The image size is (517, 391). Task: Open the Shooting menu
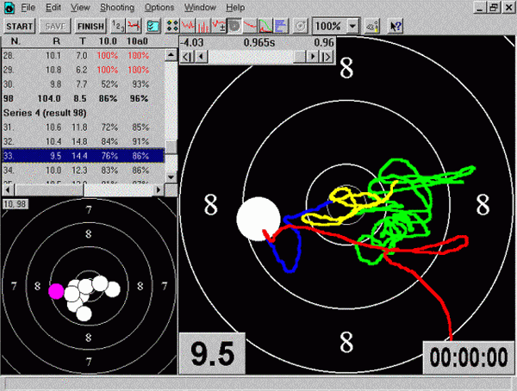point(117,7)
